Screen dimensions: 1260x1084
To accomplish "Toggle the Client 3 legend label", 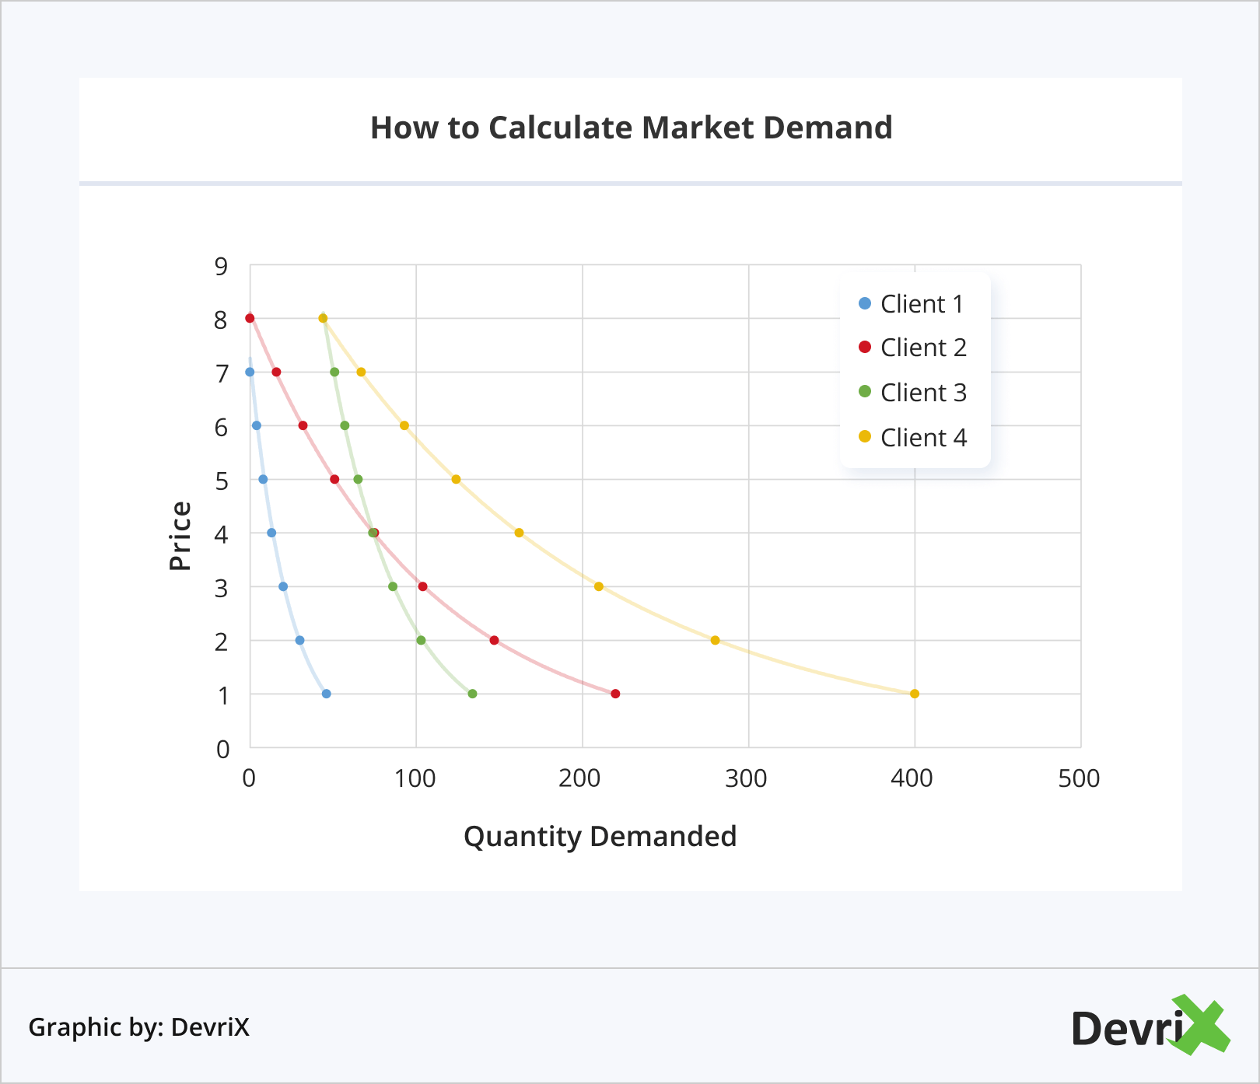I will (923, 393).
